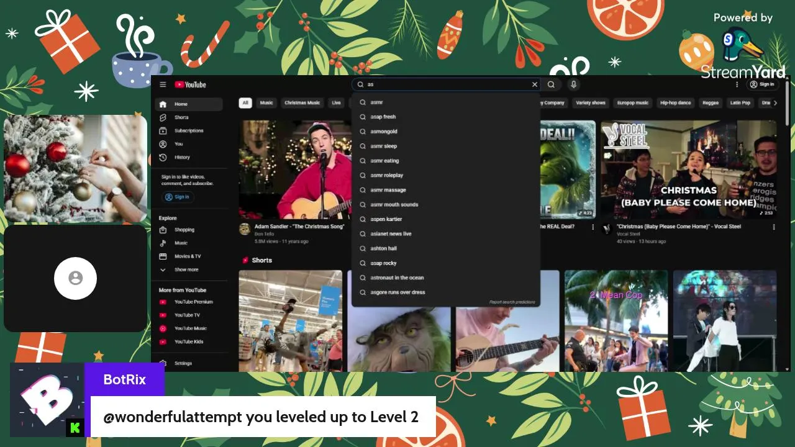Open Movies & TV under Explore

[x=189, y=256]
